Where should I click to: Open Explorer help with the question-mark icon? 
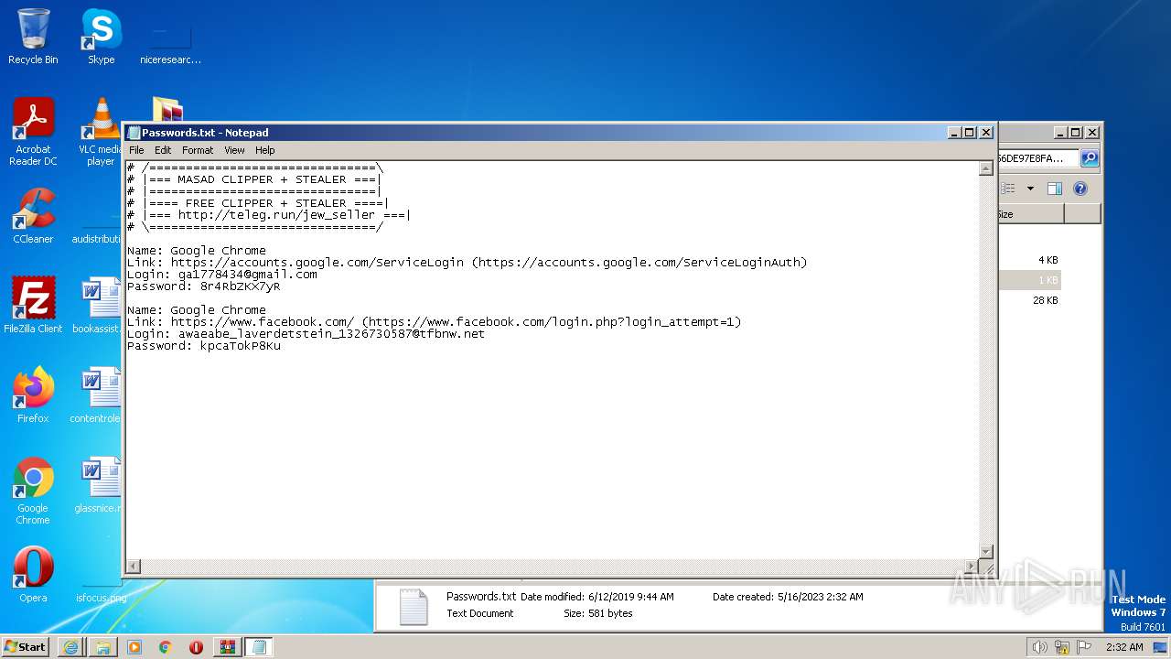click(x=1080, y=189)
